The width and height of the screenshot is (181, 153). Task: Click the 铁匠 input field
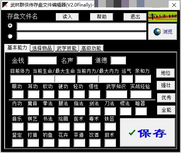pos(110,126)
